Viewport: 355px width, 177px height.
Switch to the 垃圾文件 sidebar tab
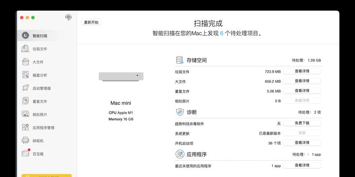coord(46,49)
